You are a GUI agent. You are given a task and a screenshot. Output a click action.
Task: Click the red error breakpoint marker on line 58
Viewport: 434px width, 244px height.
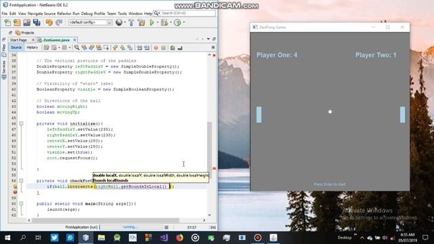click(x=15, y=192)
